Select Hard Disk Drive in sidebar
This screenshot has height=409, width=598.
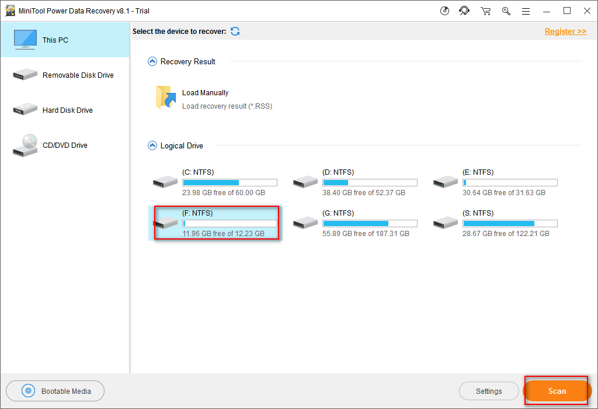[65, 110]
